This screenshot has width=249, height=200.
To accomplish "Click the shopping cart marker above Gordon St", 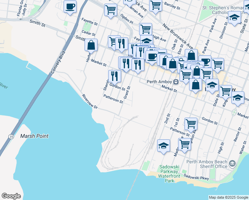I will [191, 124].
